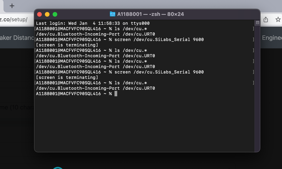Open a new browser tab with plus button

[x=12, y=6]
